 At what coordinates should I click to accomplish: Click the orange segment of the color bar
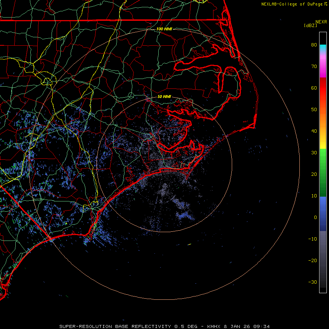323,120
